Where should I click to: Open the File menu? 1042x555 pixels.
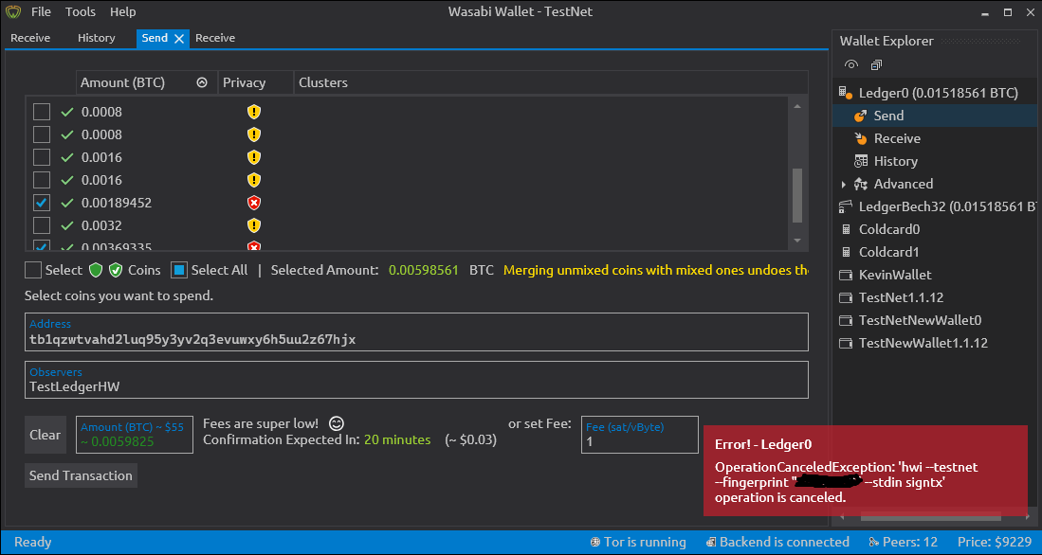click(x=41, y=12)
